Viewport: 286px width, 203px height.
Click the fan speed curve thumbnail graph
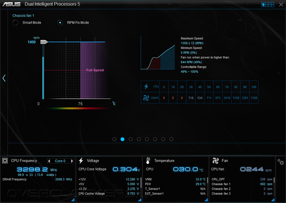[158, 53]
